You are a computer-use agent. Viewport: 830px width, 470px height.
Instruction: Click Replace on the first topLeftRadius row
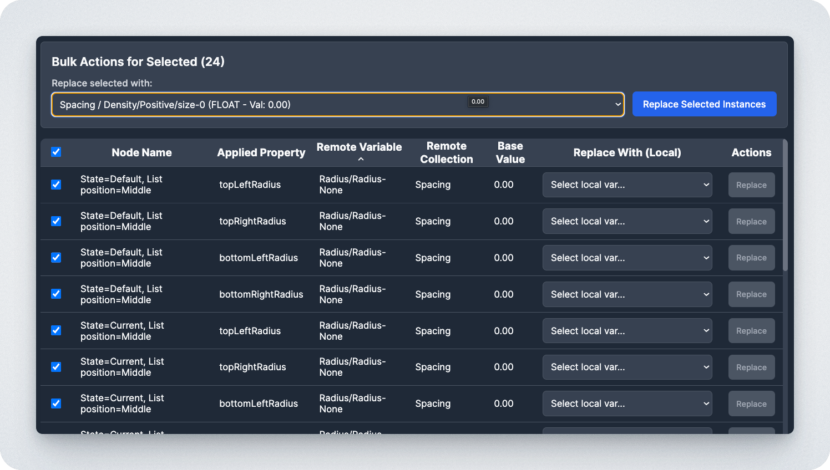click(751, 185)
